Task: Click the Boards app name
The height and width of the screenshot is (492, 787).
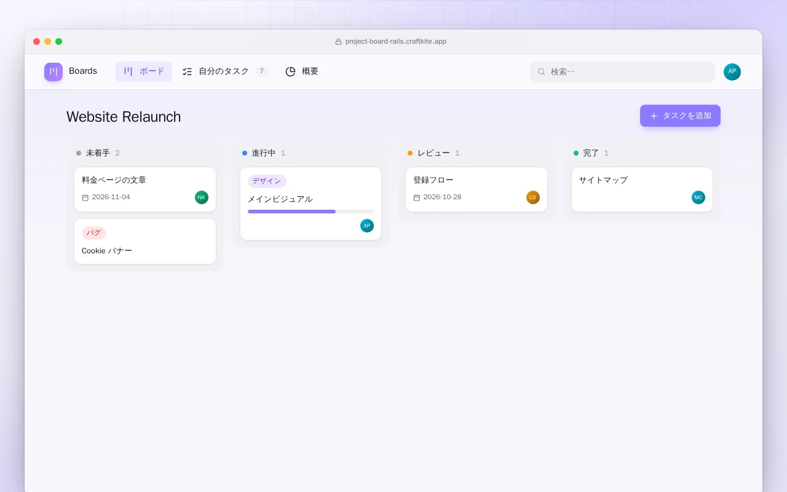Action: pyautogui.click(x=83, y=71)
